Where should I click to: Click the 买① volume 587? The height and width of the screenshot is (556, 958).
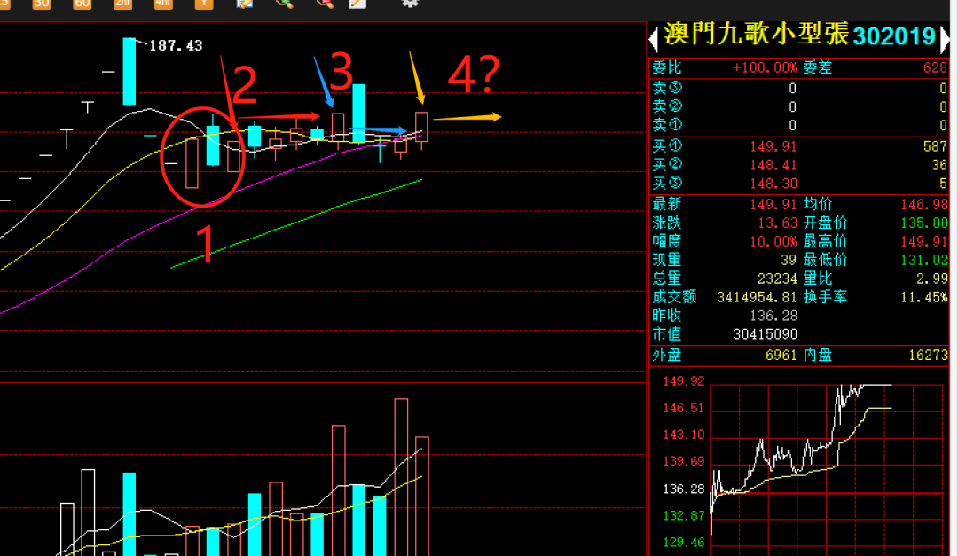pos(935,146)
